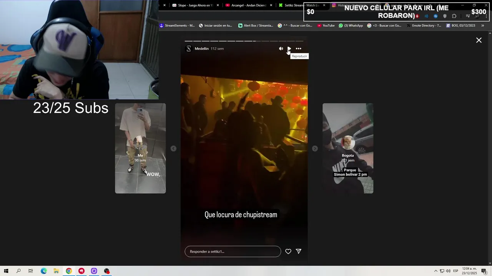Switch to Google Chrome in taskbar
The height and width of the screenshot is (276, 492).
point(69,271)
